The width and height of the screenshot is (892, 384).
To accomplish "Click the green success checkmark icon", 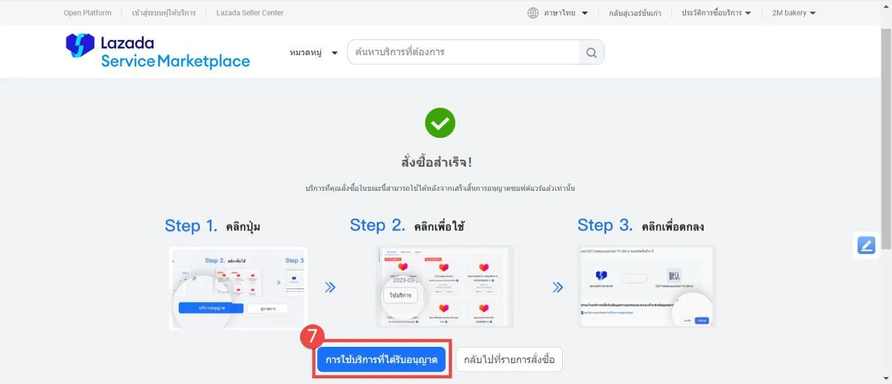I will (x=440, y=123).
